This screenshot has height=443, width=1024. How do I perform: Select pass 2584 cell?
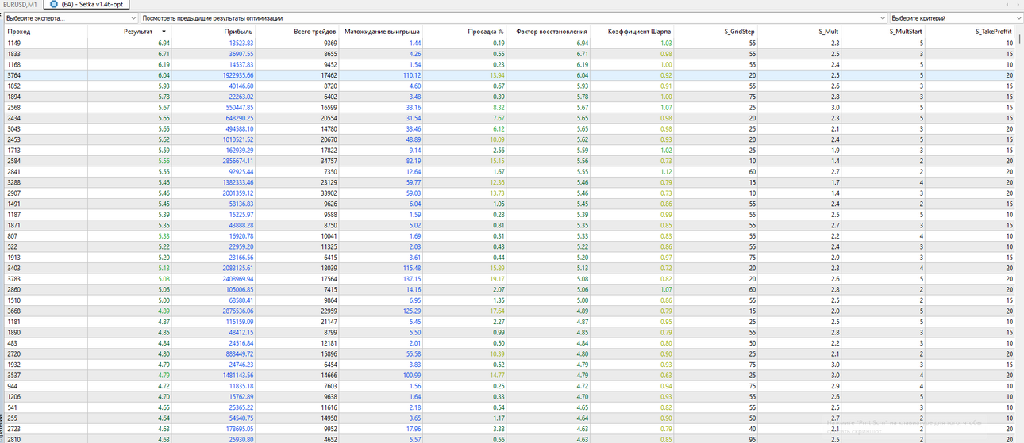[15, 161]
